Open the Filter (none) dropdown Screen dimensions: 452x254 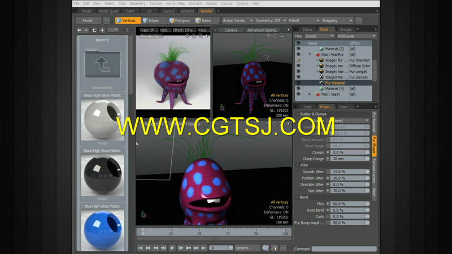[319, 36]
